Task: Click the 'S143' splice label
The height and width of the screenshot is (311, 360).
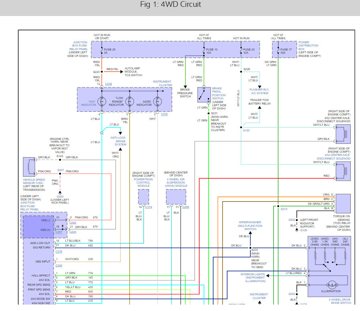Action: pyautogui.click(x=60, y=156)
